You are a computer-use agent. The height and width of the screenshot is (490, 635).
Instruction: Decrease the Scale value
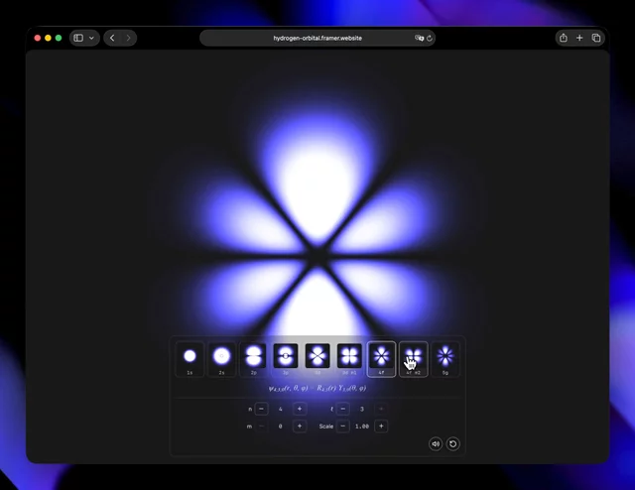tap(343, 426)
